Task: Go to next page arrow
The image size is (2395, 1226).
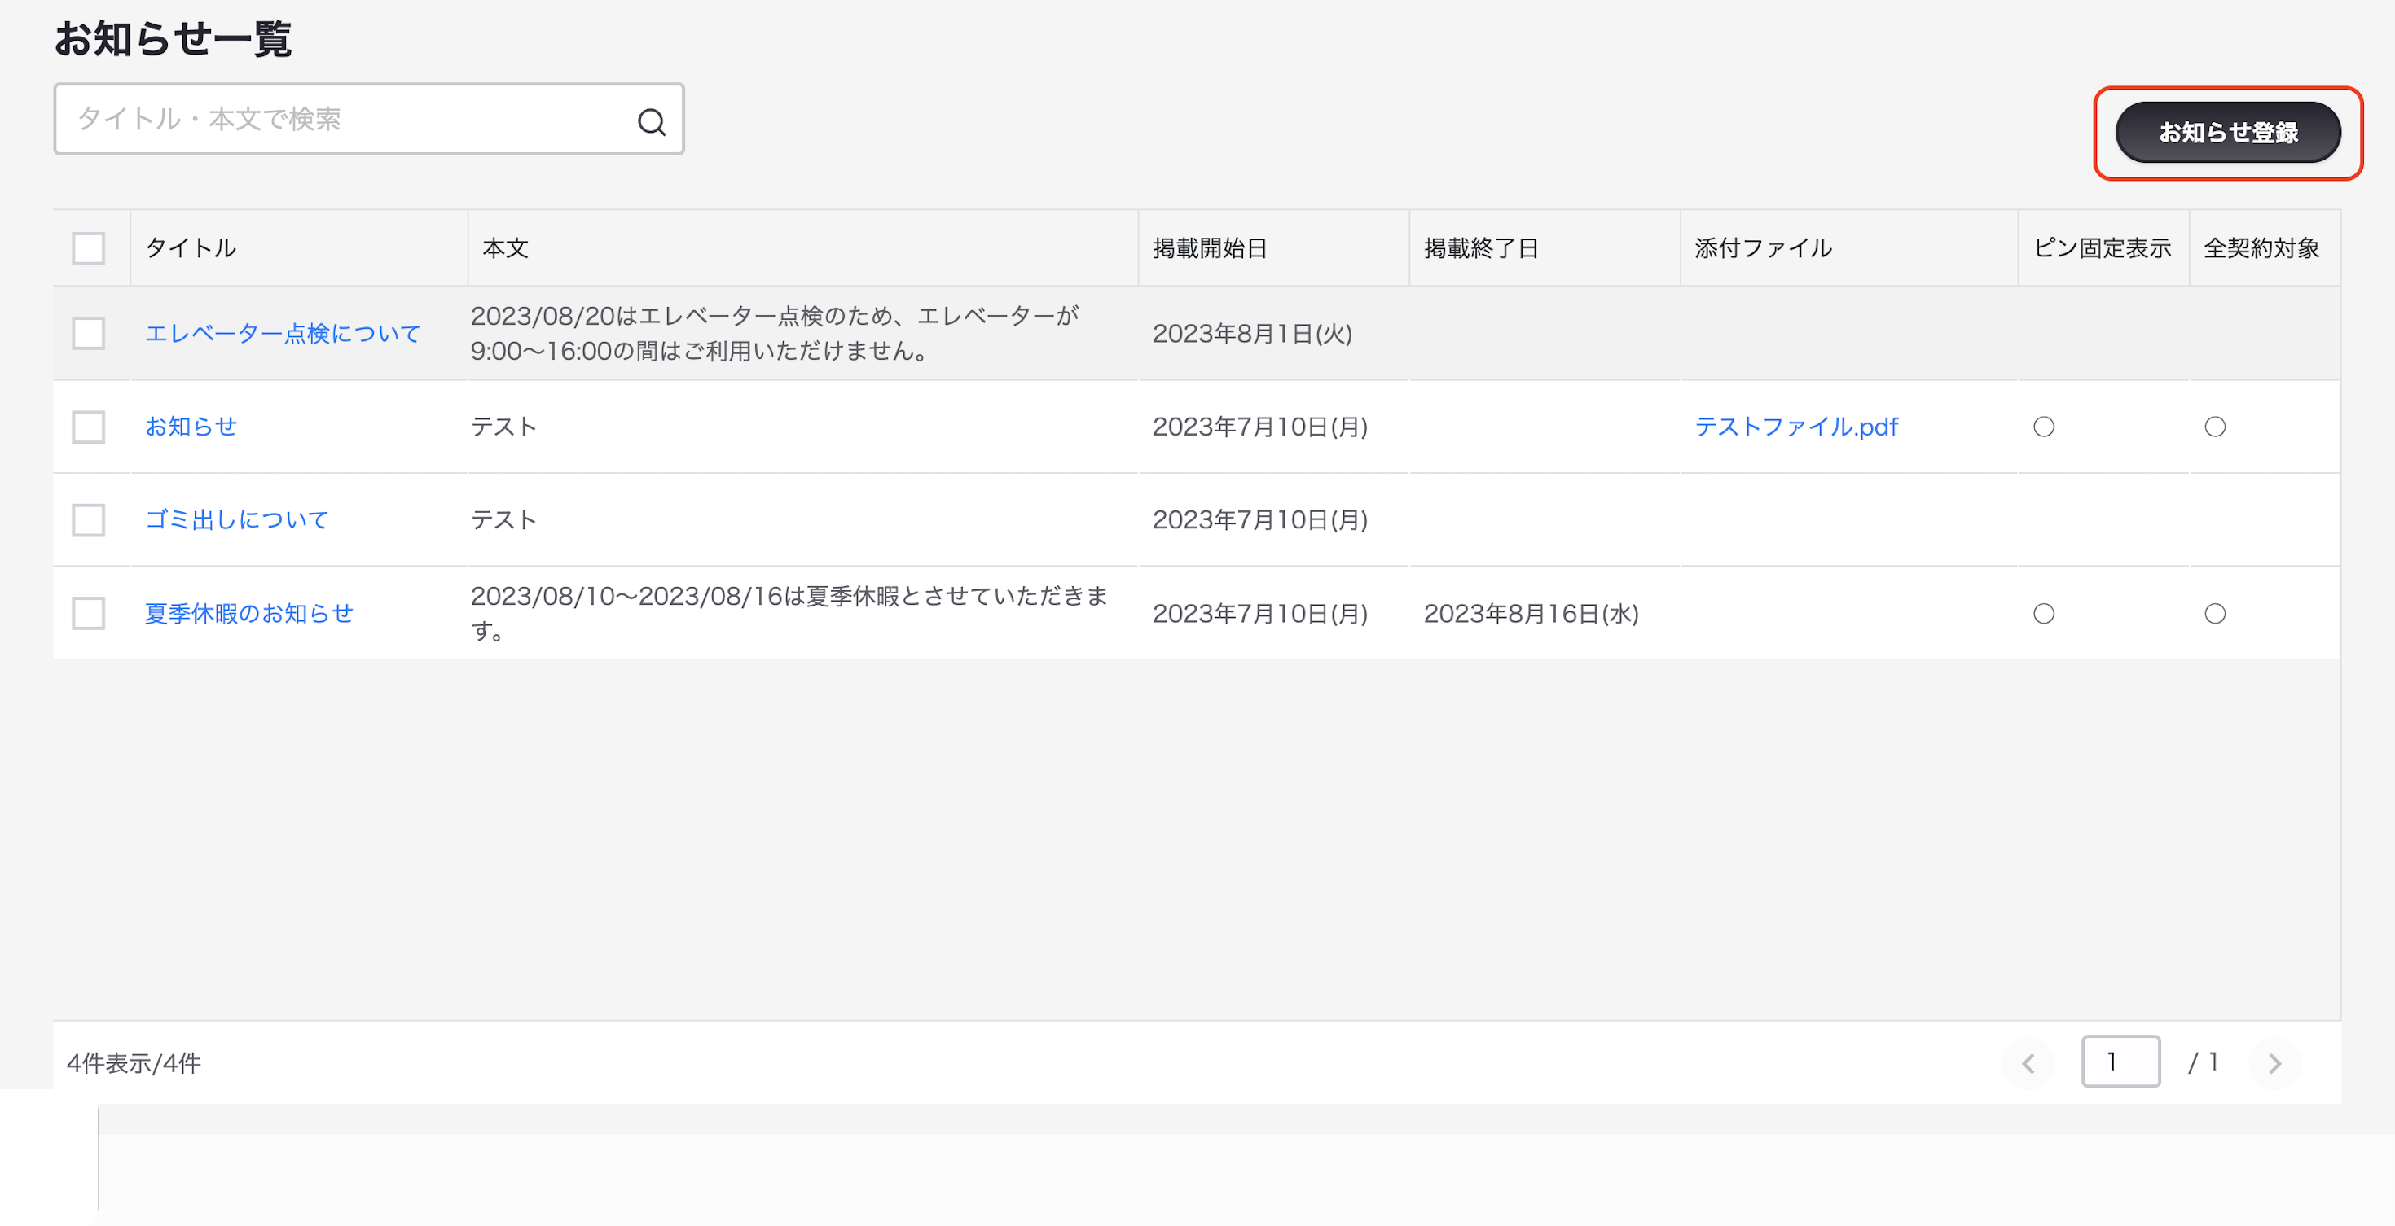Action: pyautogui.click(x=2274, y=1062)
